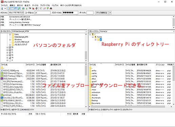Click the question-mark folder icon for root /
Screen dimensions: 175x127
pos(93,34)
